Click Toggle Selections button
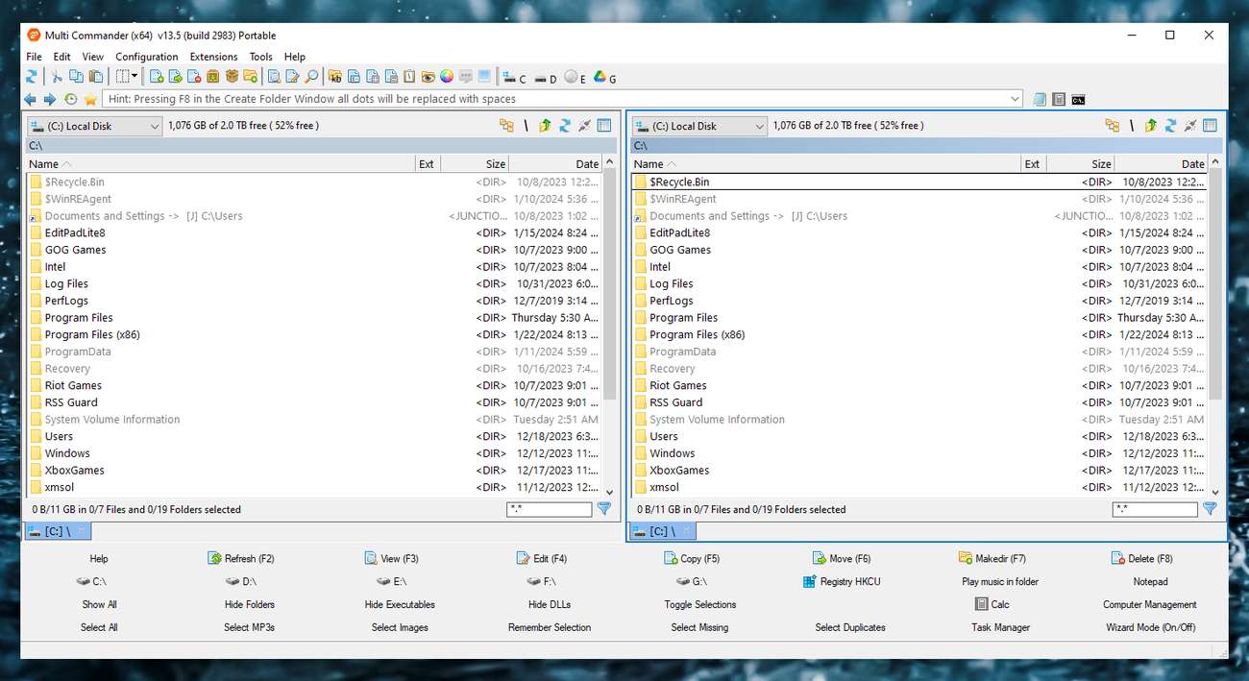The height and width of the screenshot is (681, 1249). click(700, 604)
